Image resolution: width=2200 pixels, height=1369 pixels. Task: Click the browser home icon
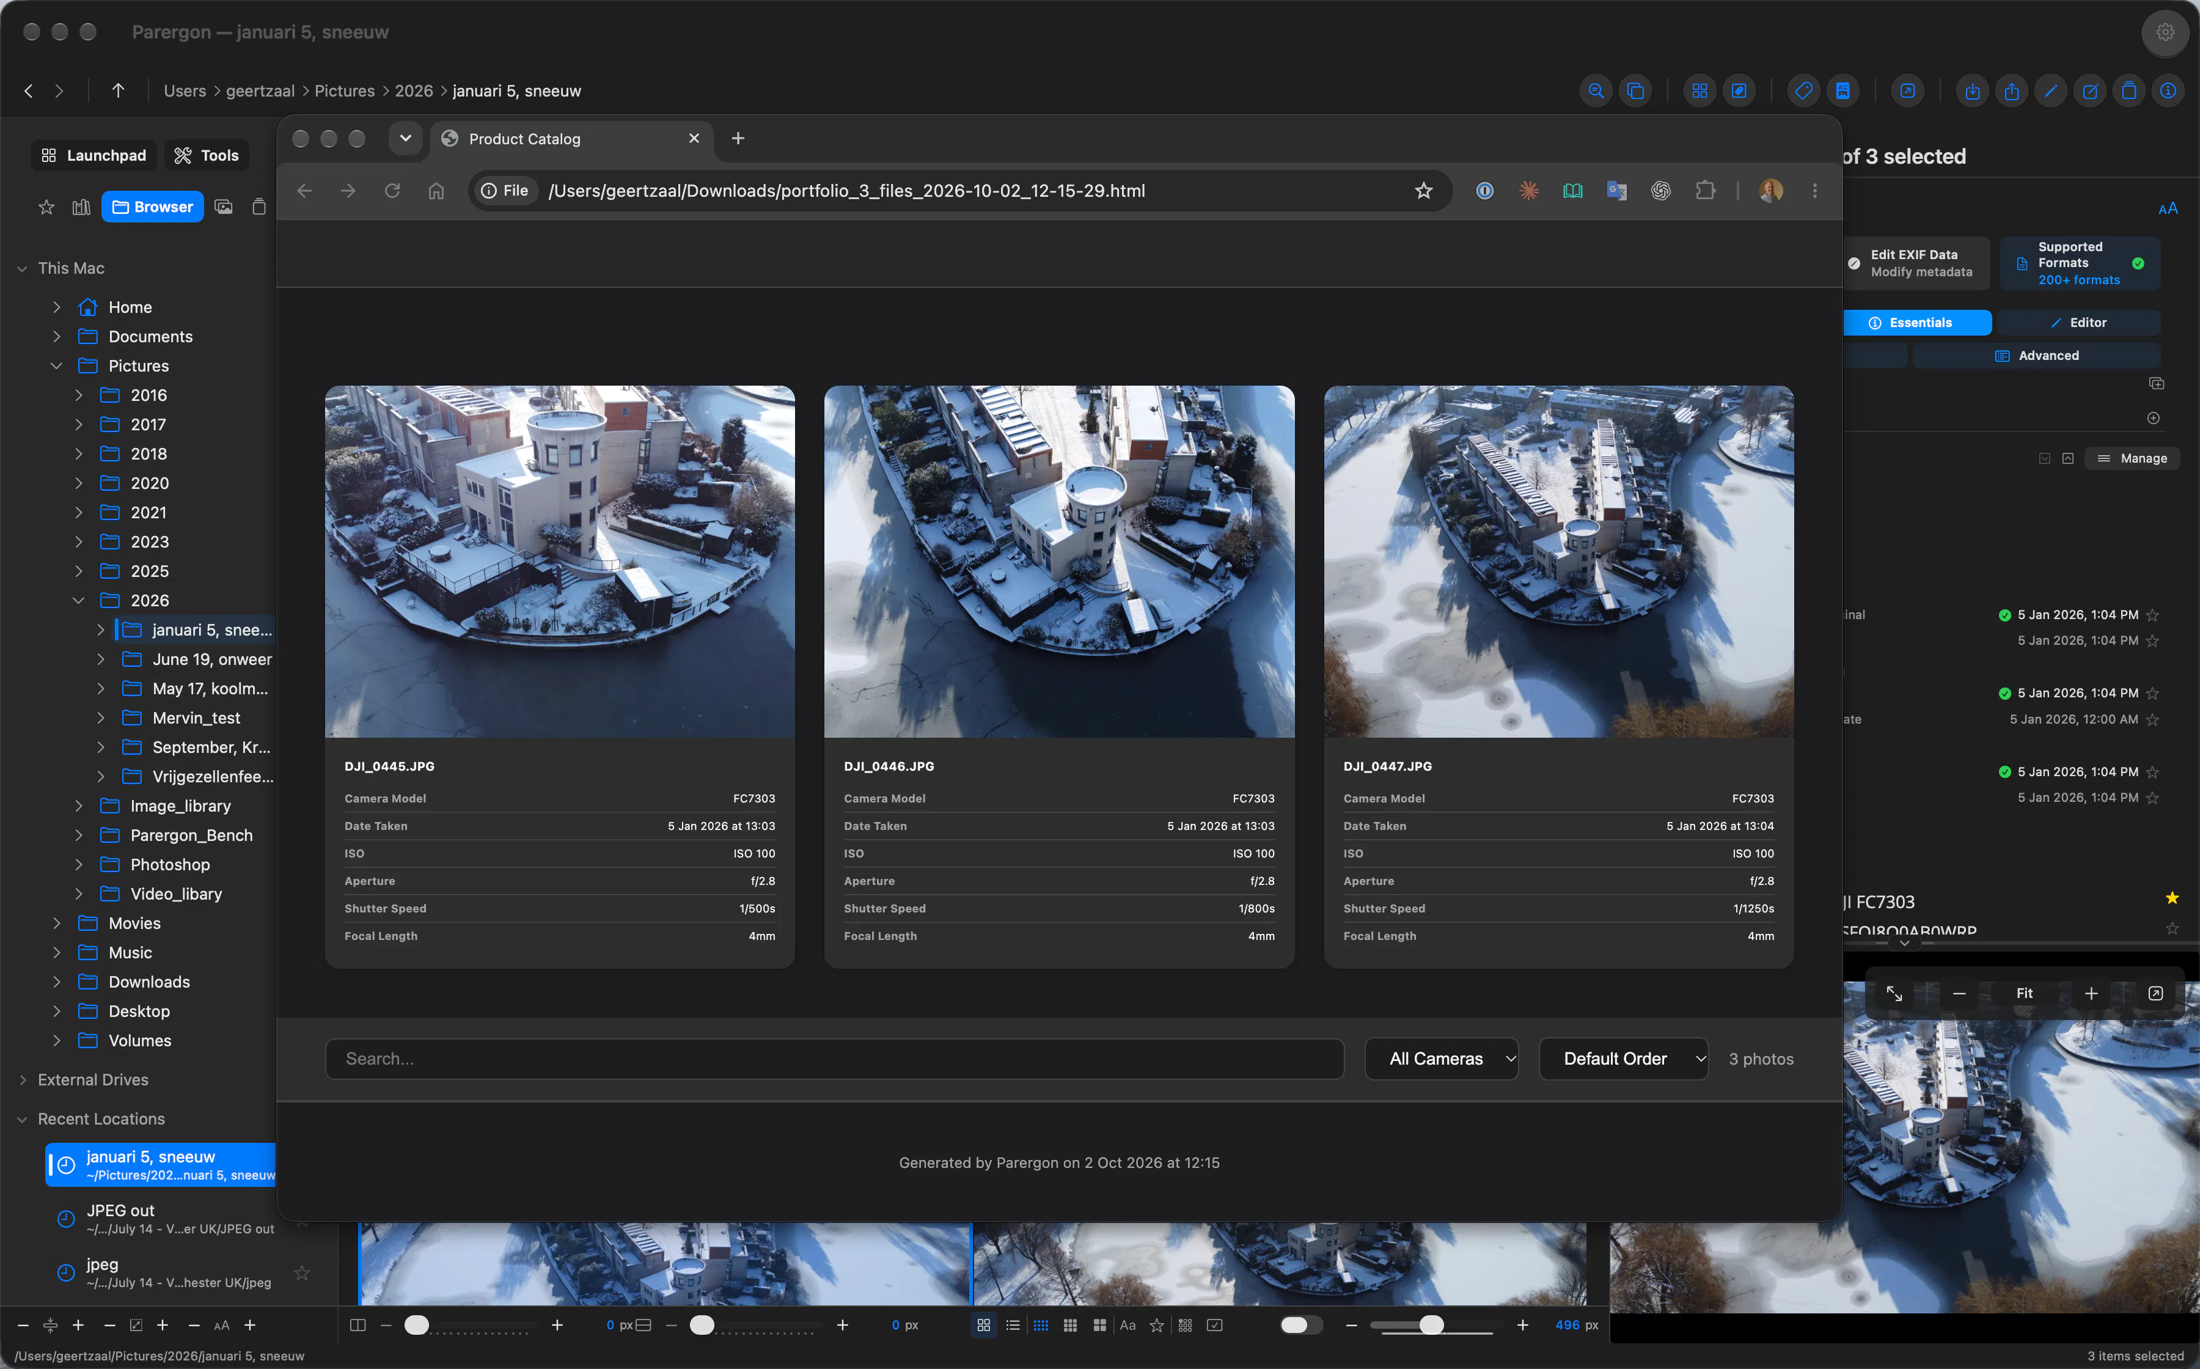[x=436, y=190]
